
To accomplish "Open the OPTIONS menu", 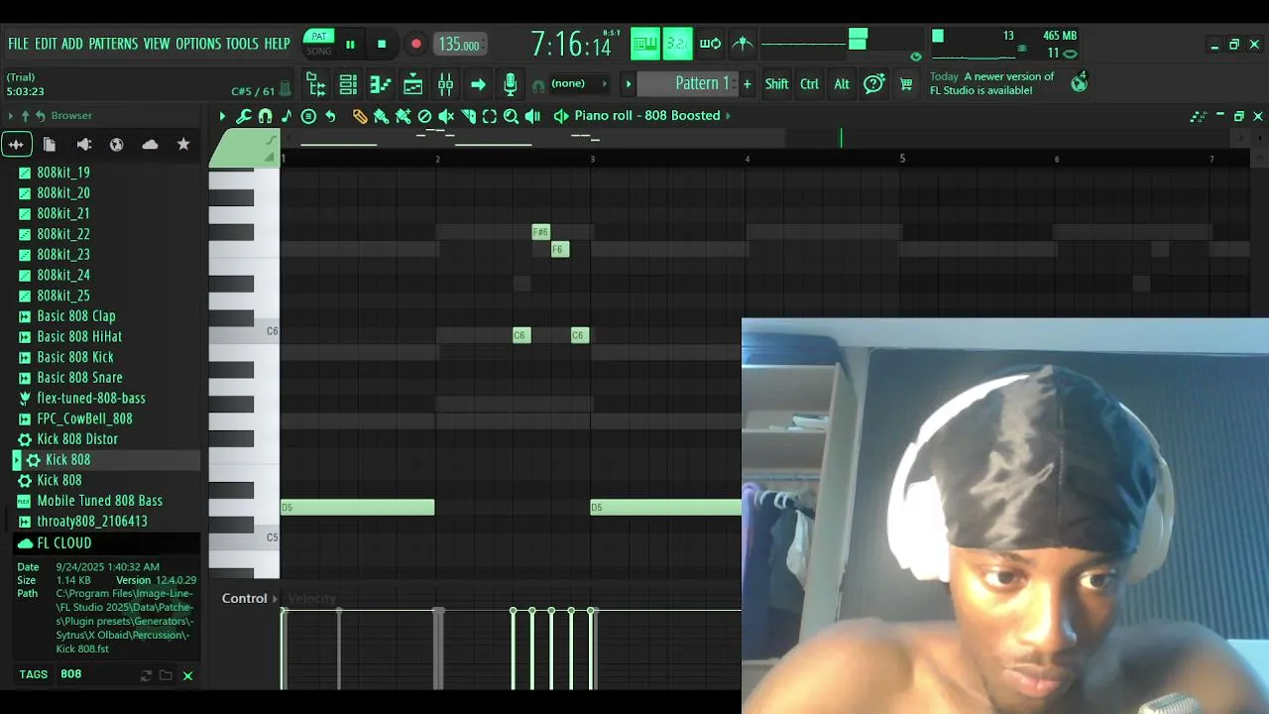I will point(198,44).
